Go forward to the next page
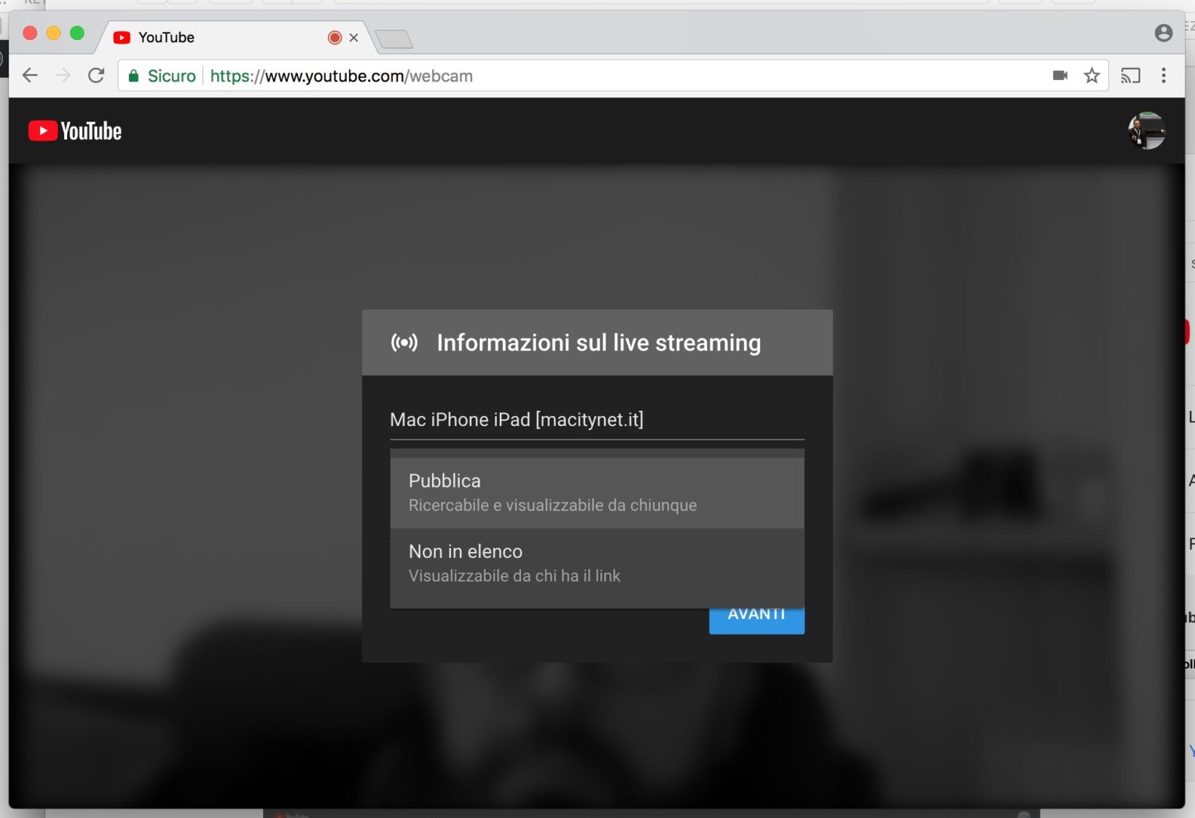The image size is (1195, 818). (63, 76)
